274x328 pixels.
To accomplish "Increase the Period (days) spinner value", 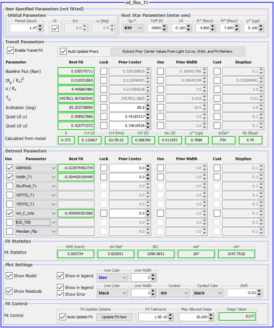I will [x=40, y=26].
